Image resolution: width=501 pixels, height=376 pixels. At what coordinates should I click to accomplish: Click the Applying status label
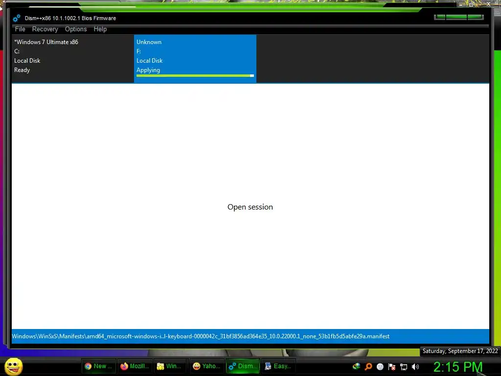click(148, 70)
